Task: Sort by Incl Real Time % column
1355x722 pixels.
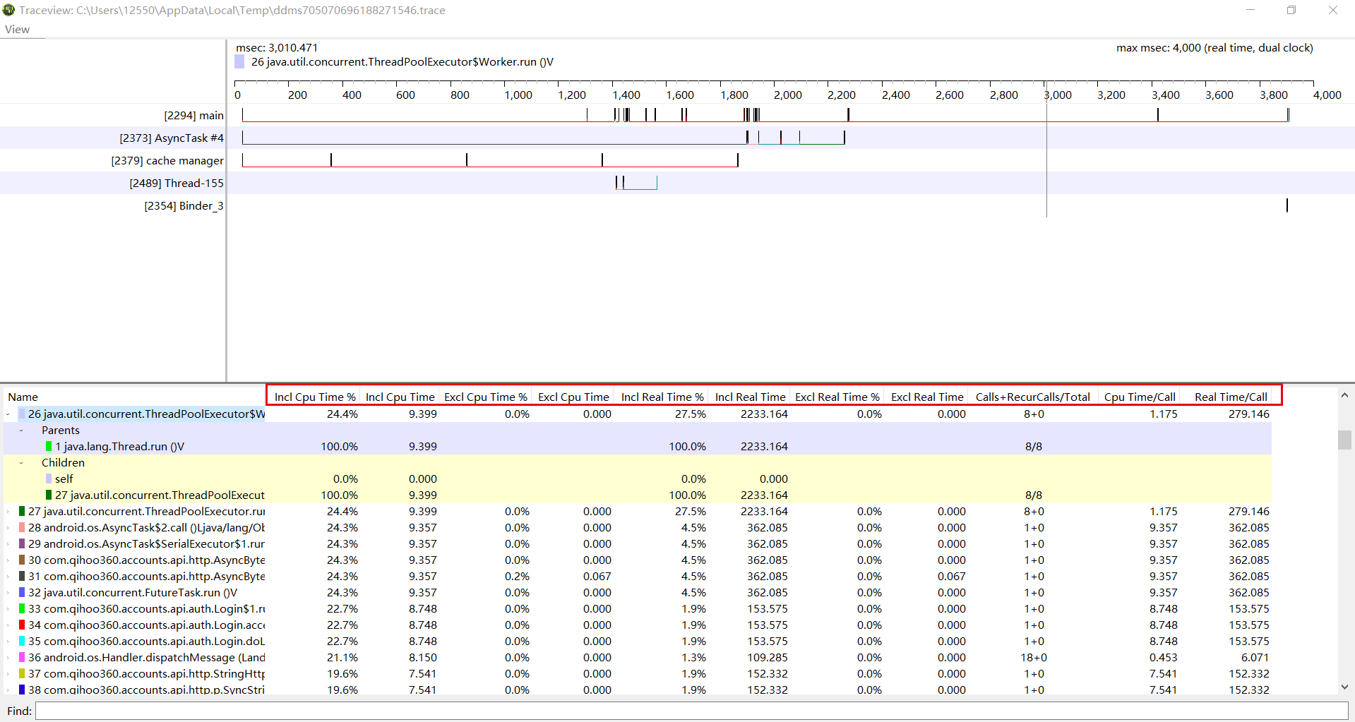Action: pyautogui.click(x=662, y=397)
